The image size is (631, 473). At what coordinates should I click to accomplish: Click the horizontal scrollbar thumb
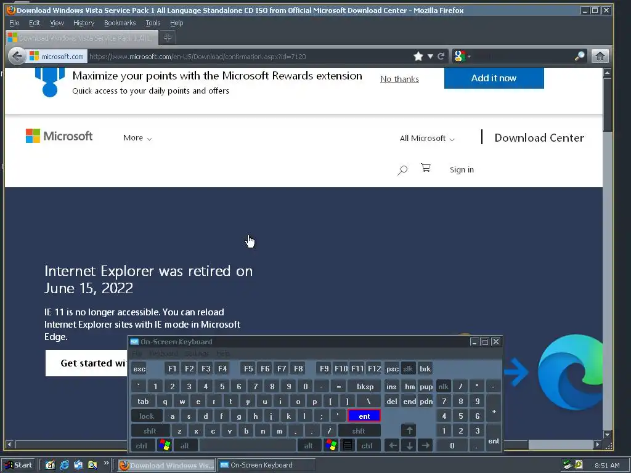point(560,445)
